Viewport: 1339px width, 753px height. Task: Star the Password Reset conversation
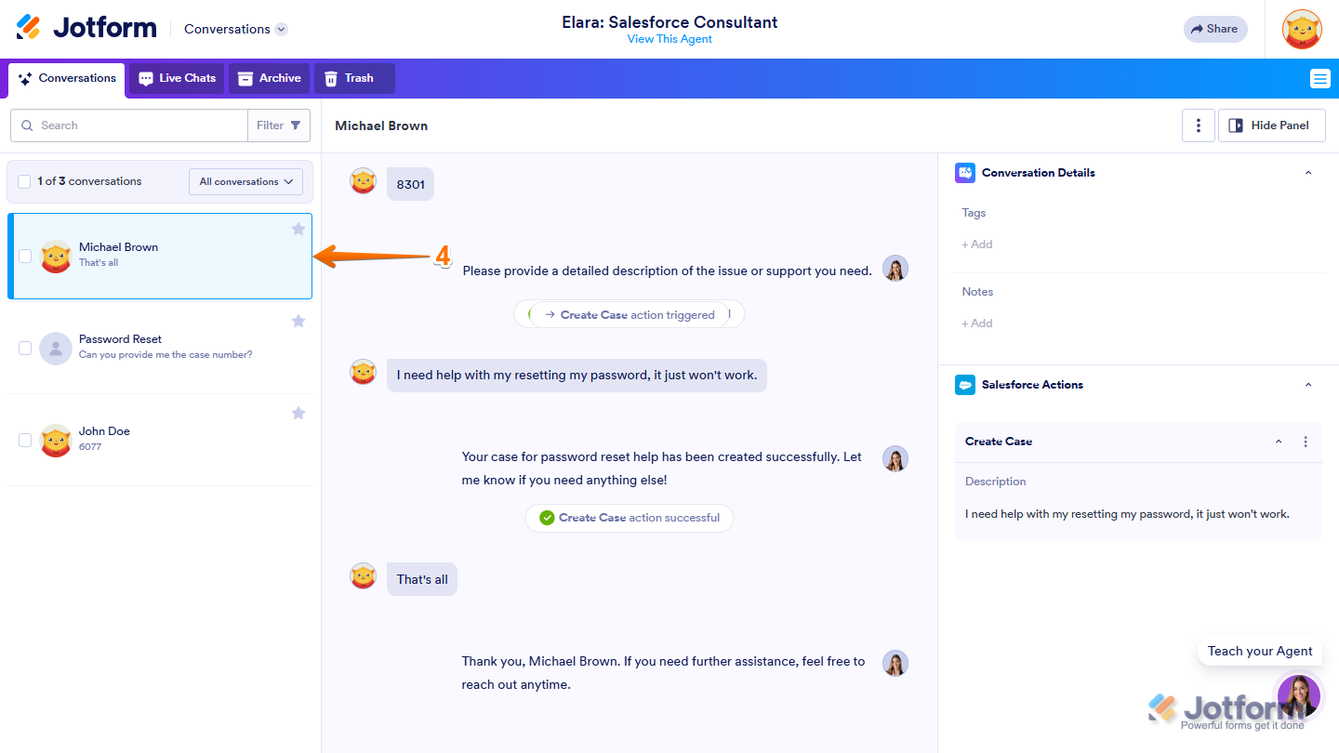[298, 321]
